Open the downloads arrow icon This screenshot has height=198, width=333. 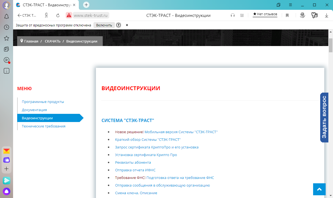coord(327,16)
